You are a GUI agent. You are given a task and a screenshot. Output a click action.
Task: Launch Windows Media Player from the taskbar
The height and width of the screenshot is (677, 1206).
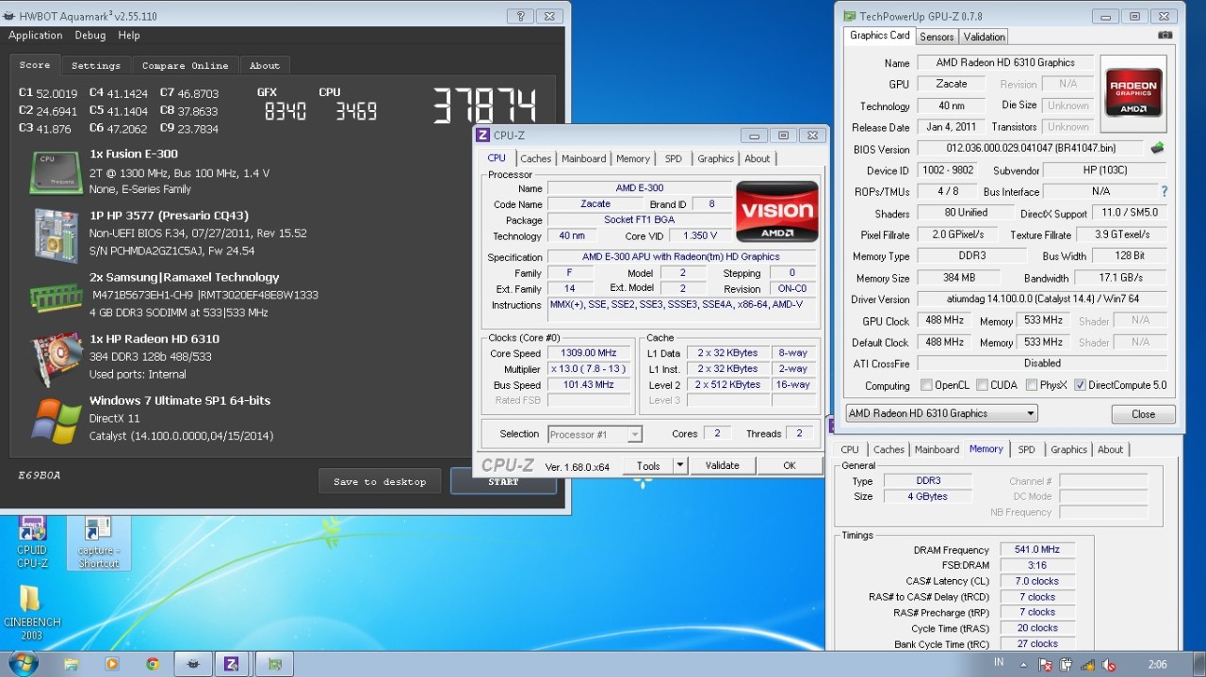pyautogui.click(x=111, y=664)
